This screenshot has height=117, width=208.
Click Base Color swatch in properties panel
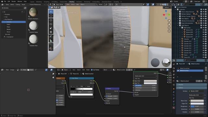(197, 101)
